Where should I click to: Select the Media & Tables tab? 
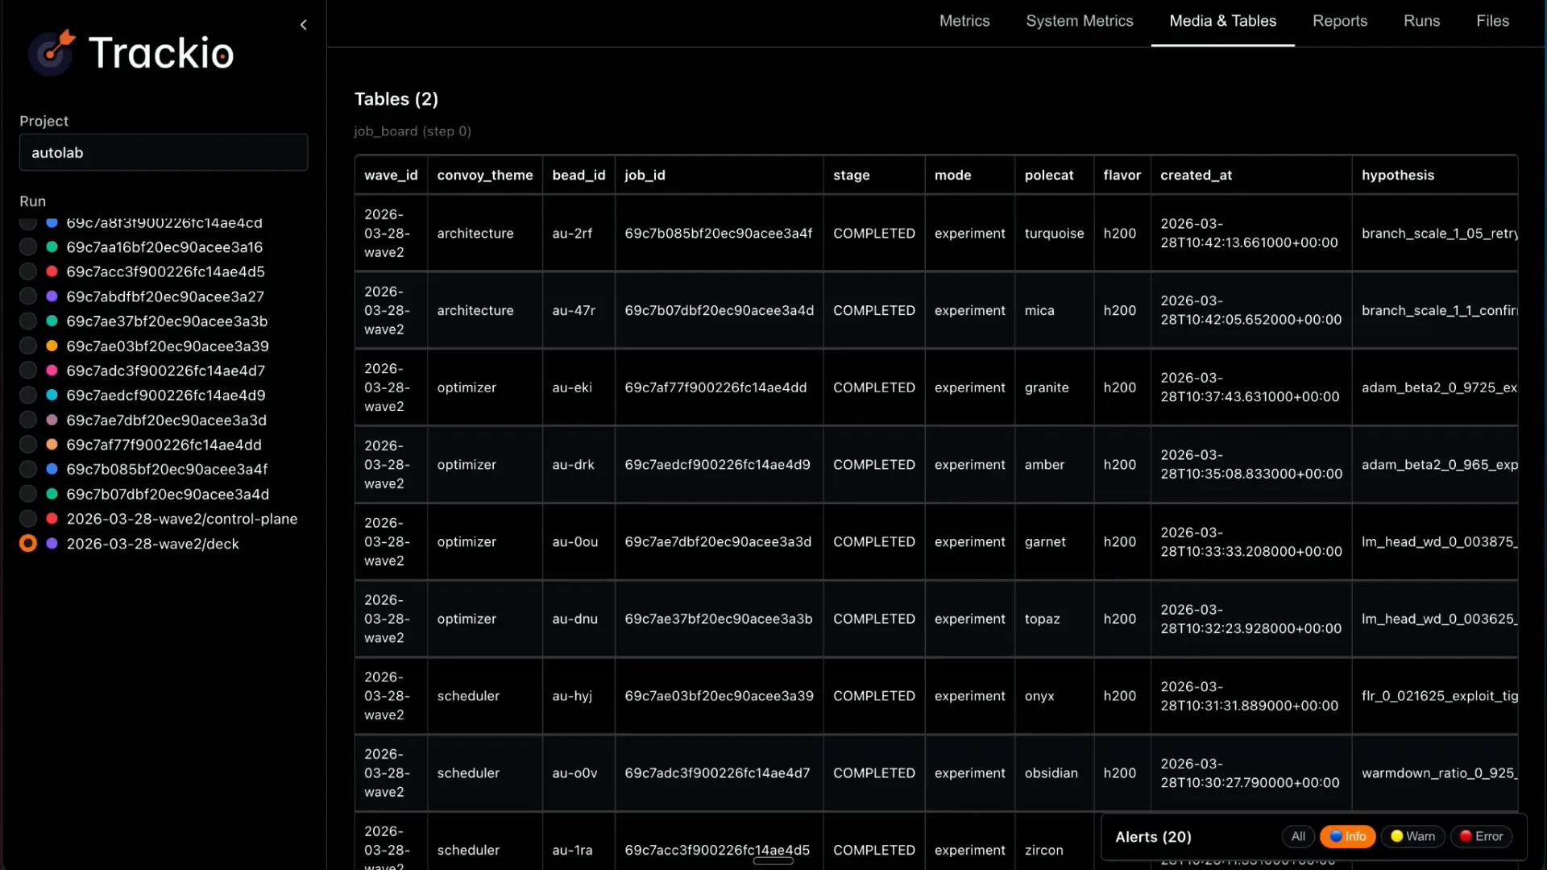[x=1222, y=21]
